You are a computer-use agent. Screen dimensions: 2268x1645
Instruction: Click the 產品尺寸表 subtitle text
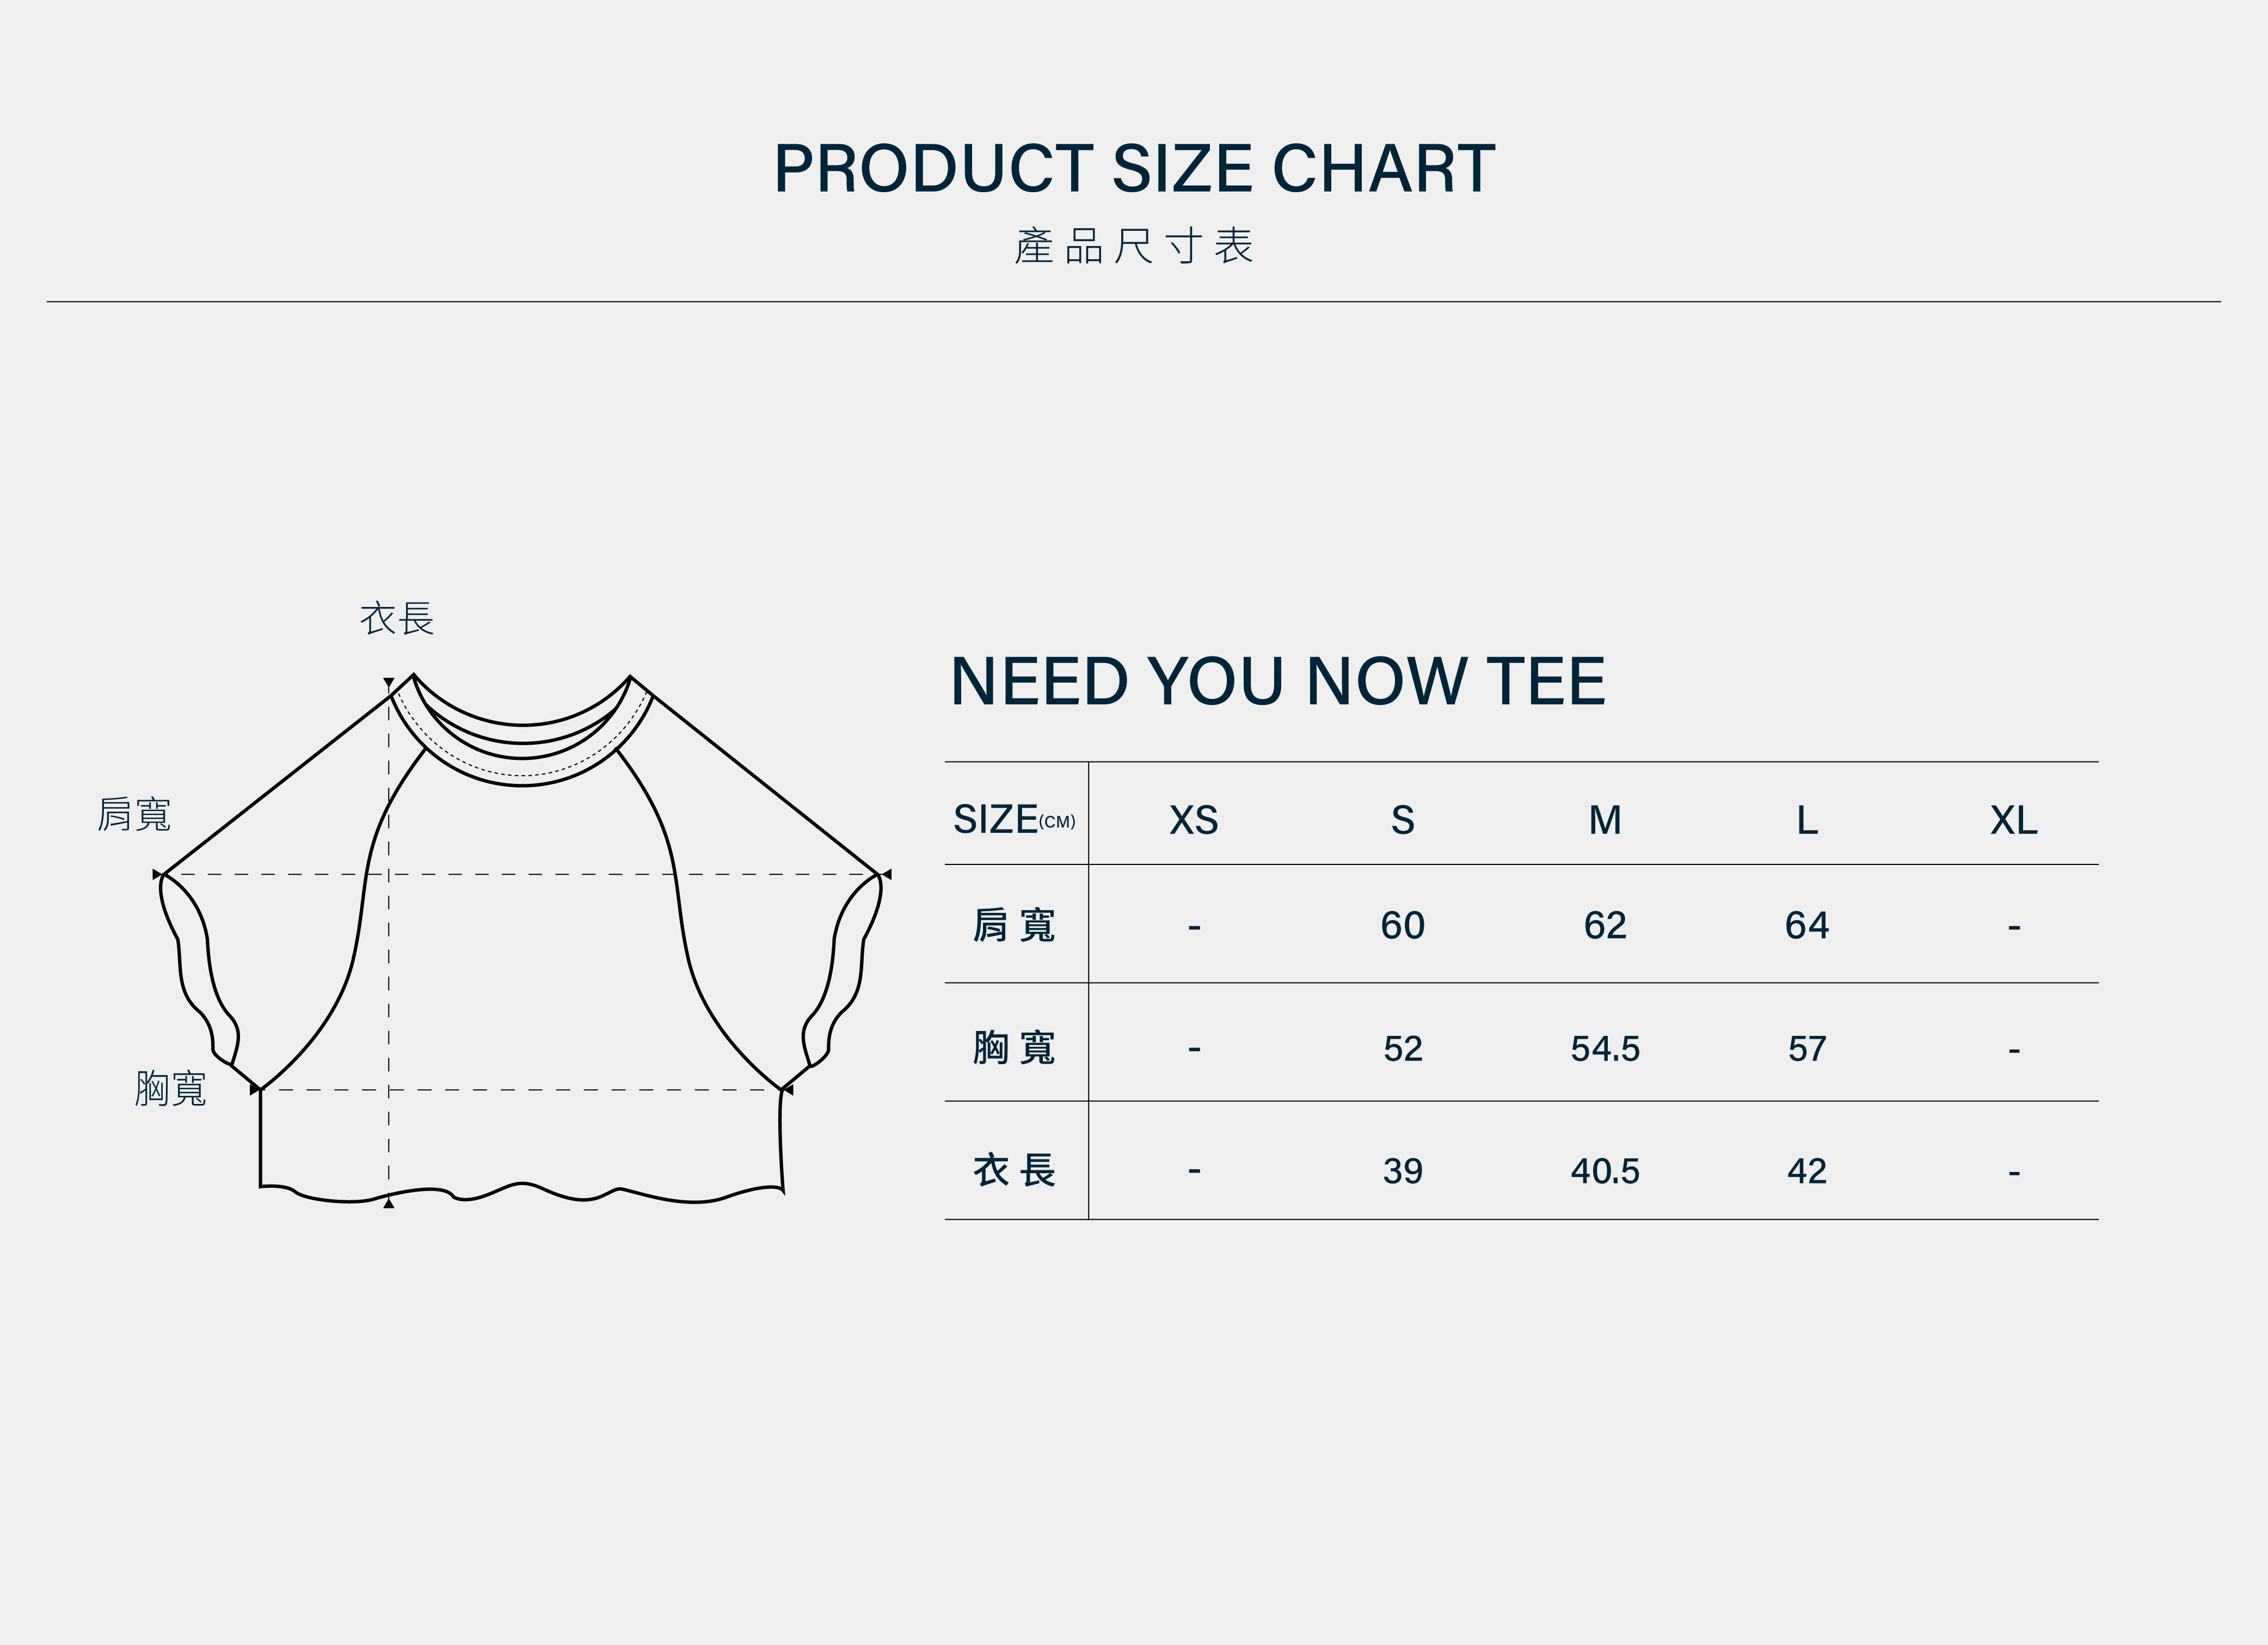point(1134,246)
